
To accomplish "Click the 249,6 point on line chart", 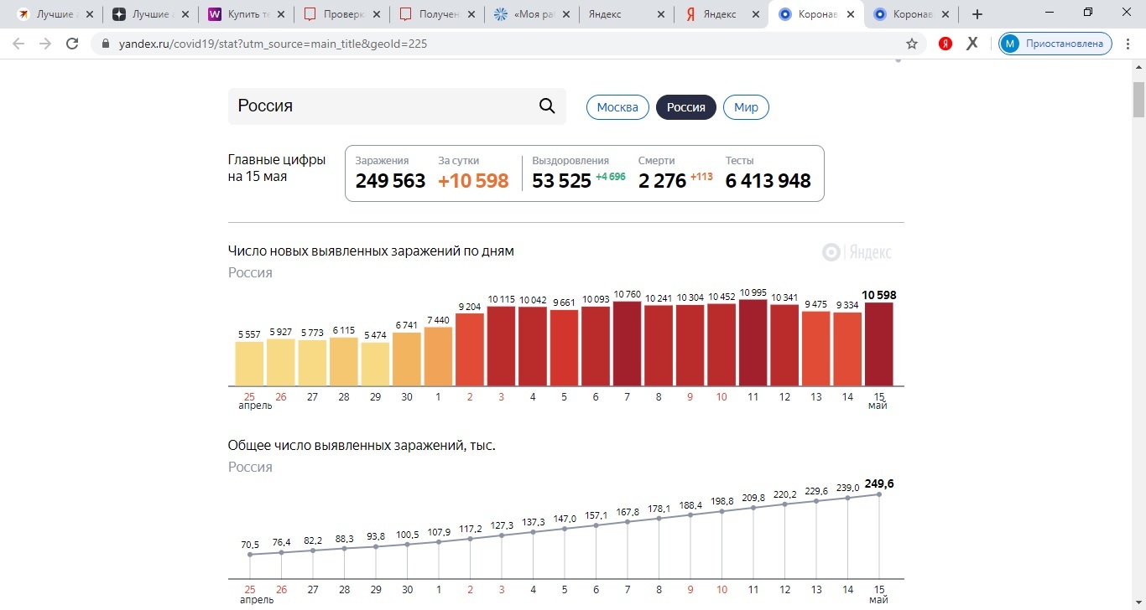I will [879, 494].
